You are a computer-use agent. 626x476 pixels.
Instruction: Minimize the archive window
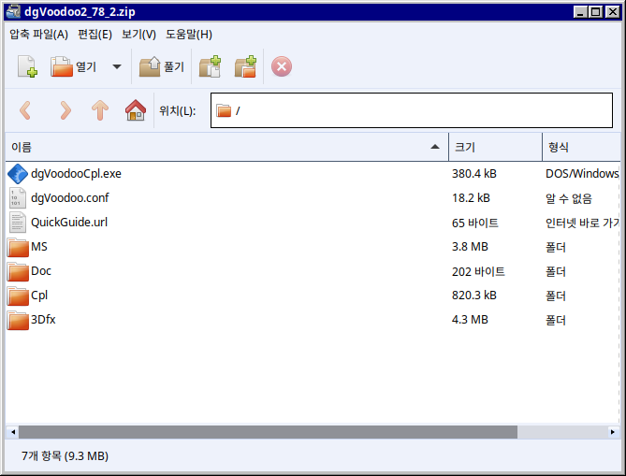[x=580, y=12]
